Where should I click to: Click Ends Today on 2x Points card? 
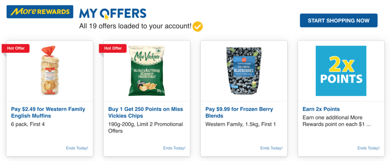coord(368,148)
